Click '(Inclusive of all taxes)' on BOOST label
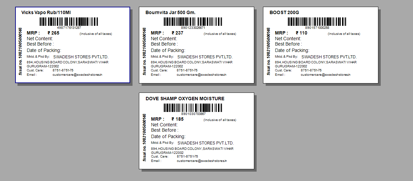413x181 pixels. coord(344,34)
